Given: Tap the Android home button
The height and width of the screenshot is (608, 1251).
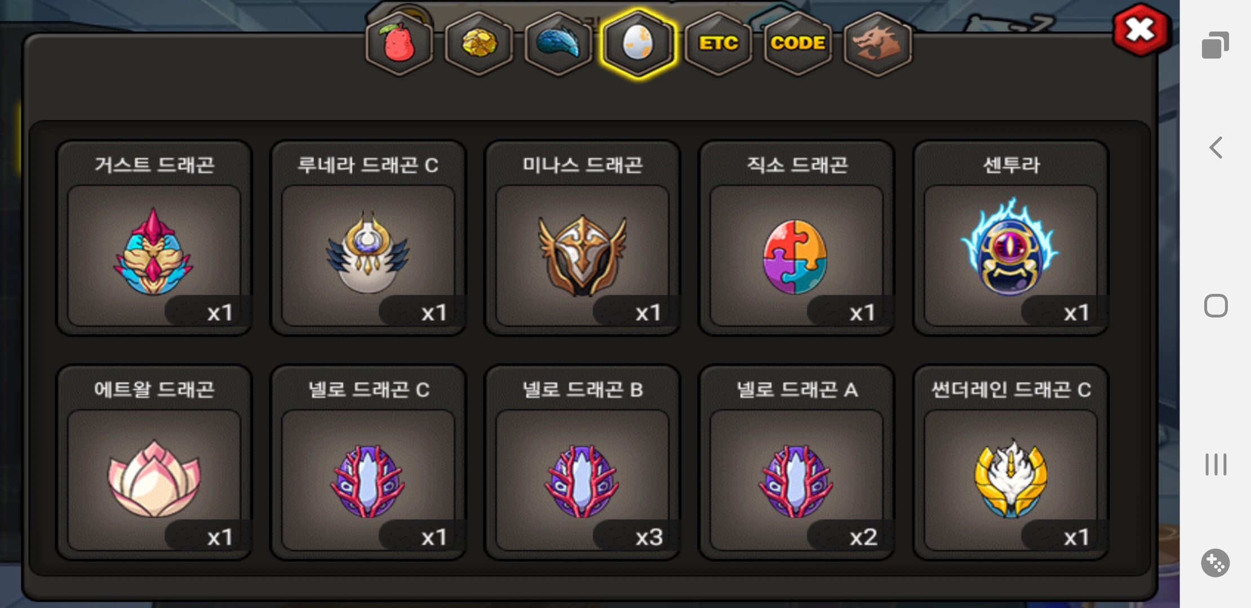Looking at the screenshot, I should coord(1216,306).
